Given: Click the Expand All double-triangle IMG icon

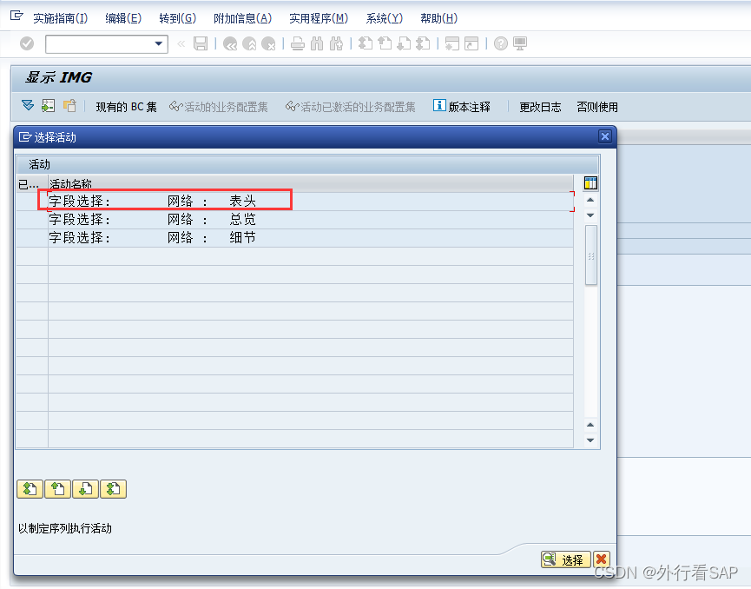Looking at the screenshot, I should pos(28,105).
